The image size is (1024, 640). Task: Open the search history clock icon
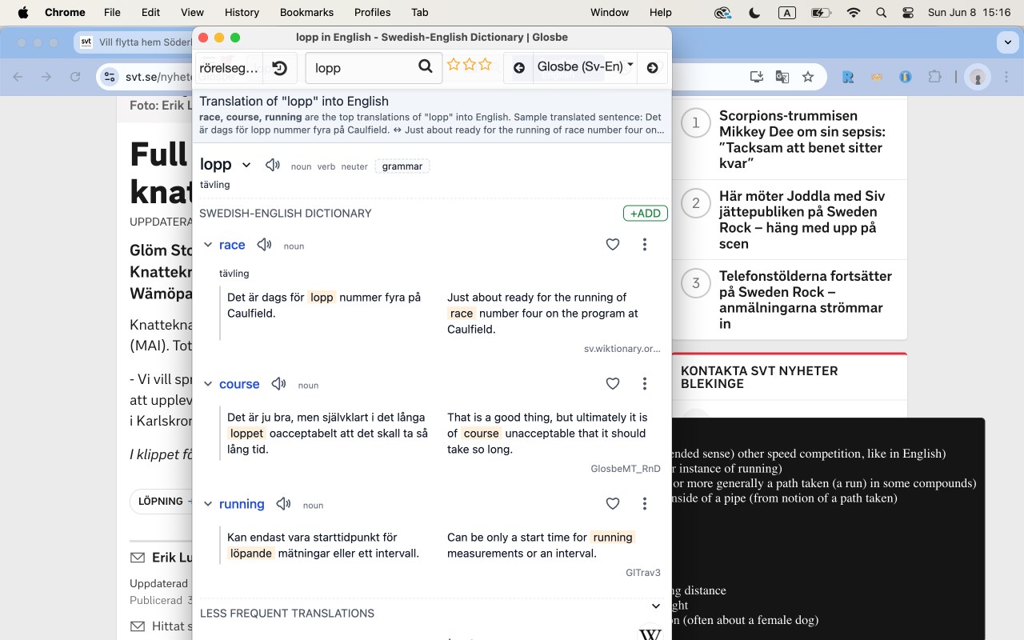(x=279, y=68)
